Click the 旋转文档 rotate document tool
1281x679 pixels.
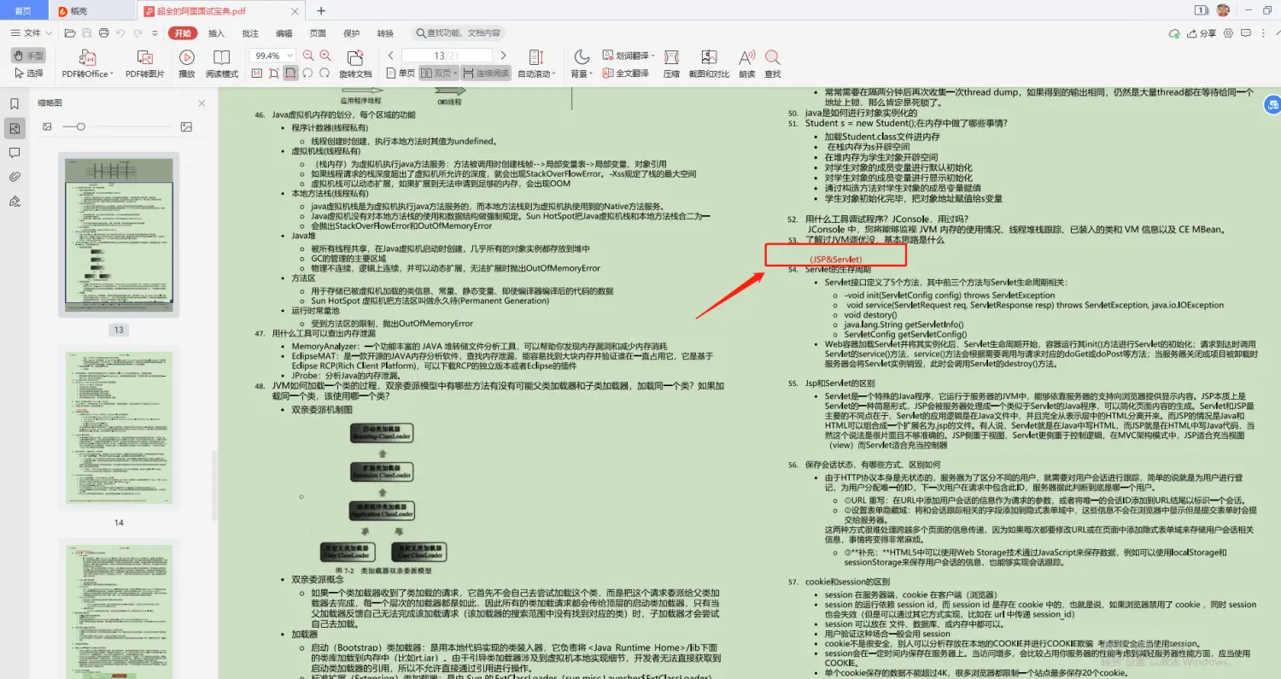click(x=355, y=64)
